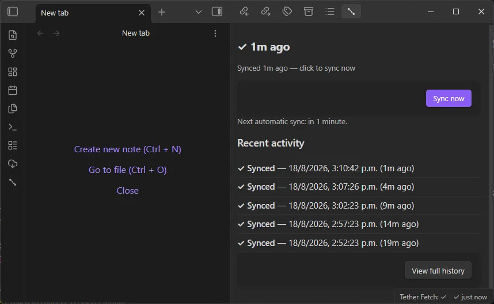Open command palette terminal icon
The width and height of the screenshot is (494, 304).
(13, 127)
